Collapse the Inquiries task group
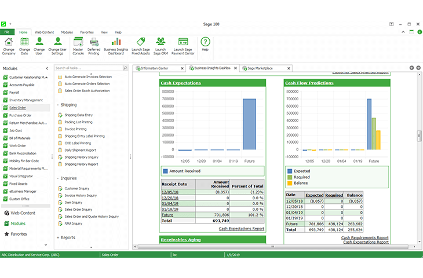 [57, 178]
